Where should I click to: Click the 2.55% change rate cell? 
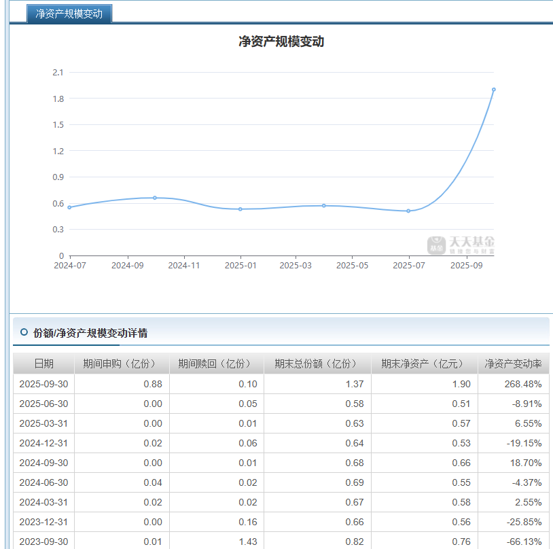pos(513,502)
